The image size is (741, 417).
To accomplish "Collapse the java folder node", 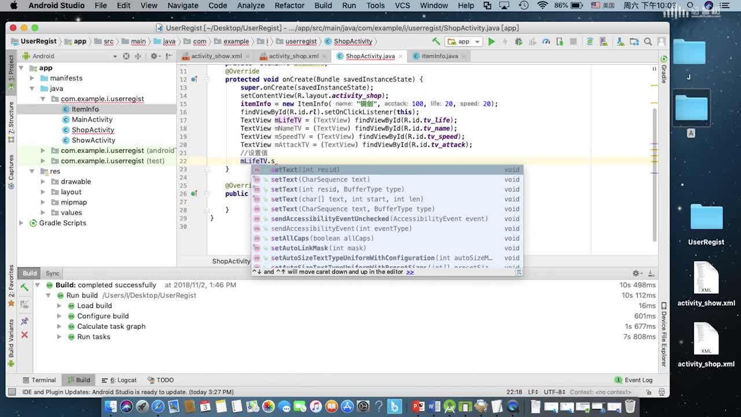I will tap(32, 89).
